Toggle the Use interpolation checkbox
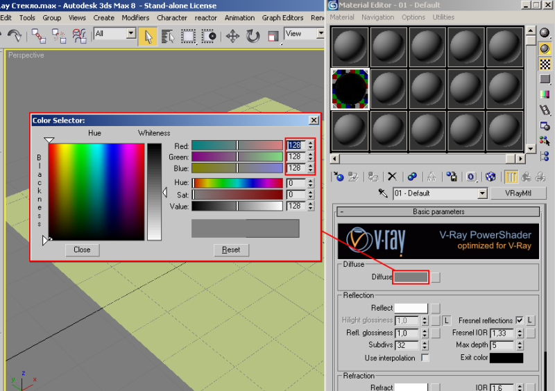 [x=425, y=358]
